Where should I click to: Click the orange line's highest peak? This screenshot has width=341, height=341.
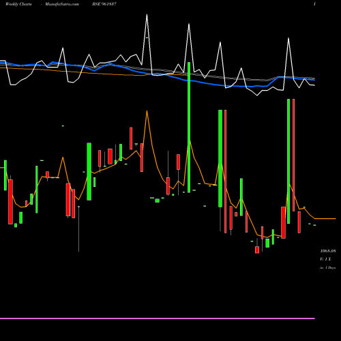click(147, 111)
